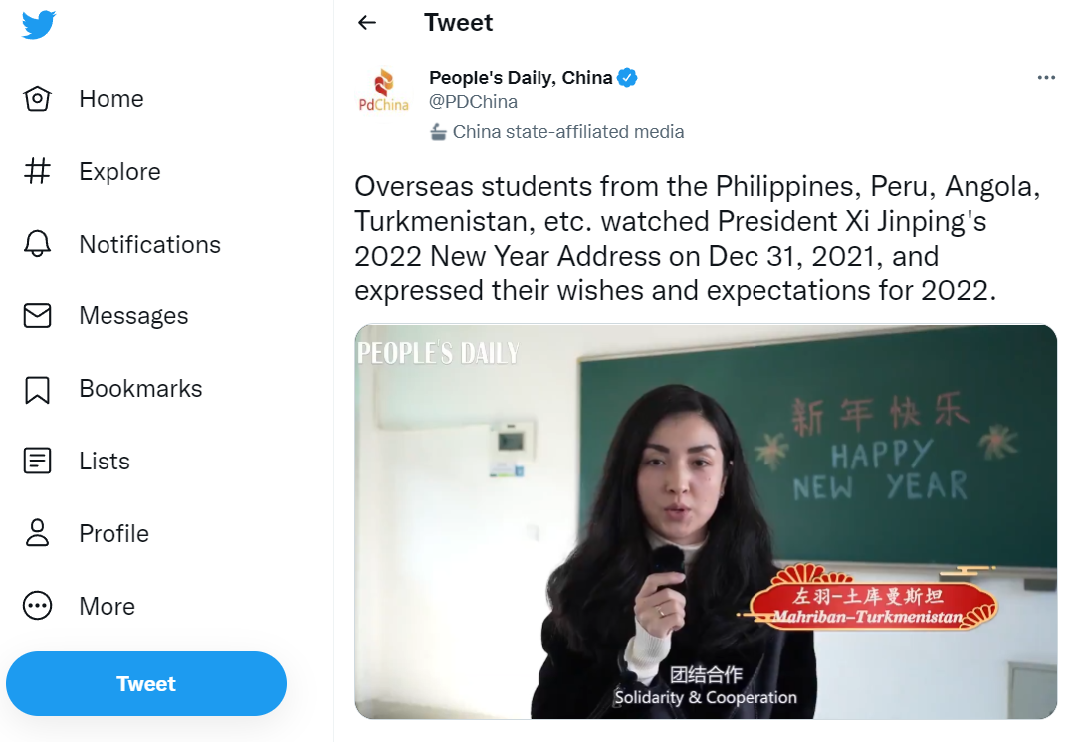Open the tweet's three-dot options menu
Viewport: 1078px width, 742px height.
pyautogui.click(x=1046, y=77)
